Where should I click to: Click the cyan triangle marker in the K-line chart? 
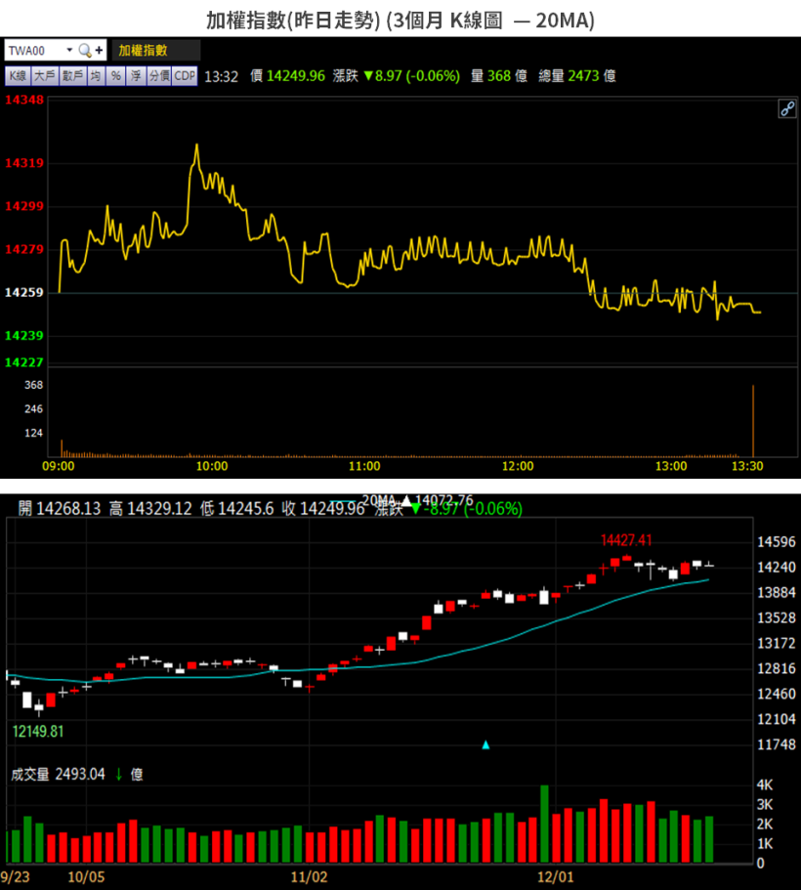pyautogui.click(x=485, y=744)
